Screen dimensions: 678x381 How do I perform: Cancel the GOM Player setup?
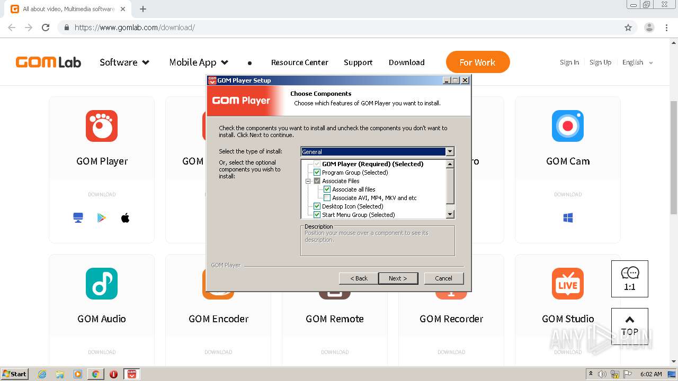(444, 278)
